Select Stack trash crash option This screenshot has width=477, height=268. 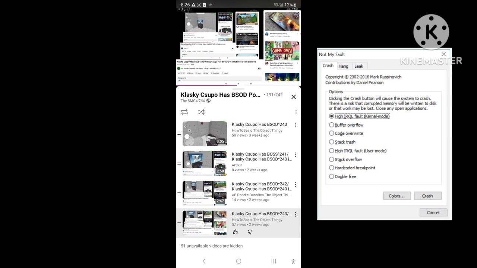click(342, 142)
